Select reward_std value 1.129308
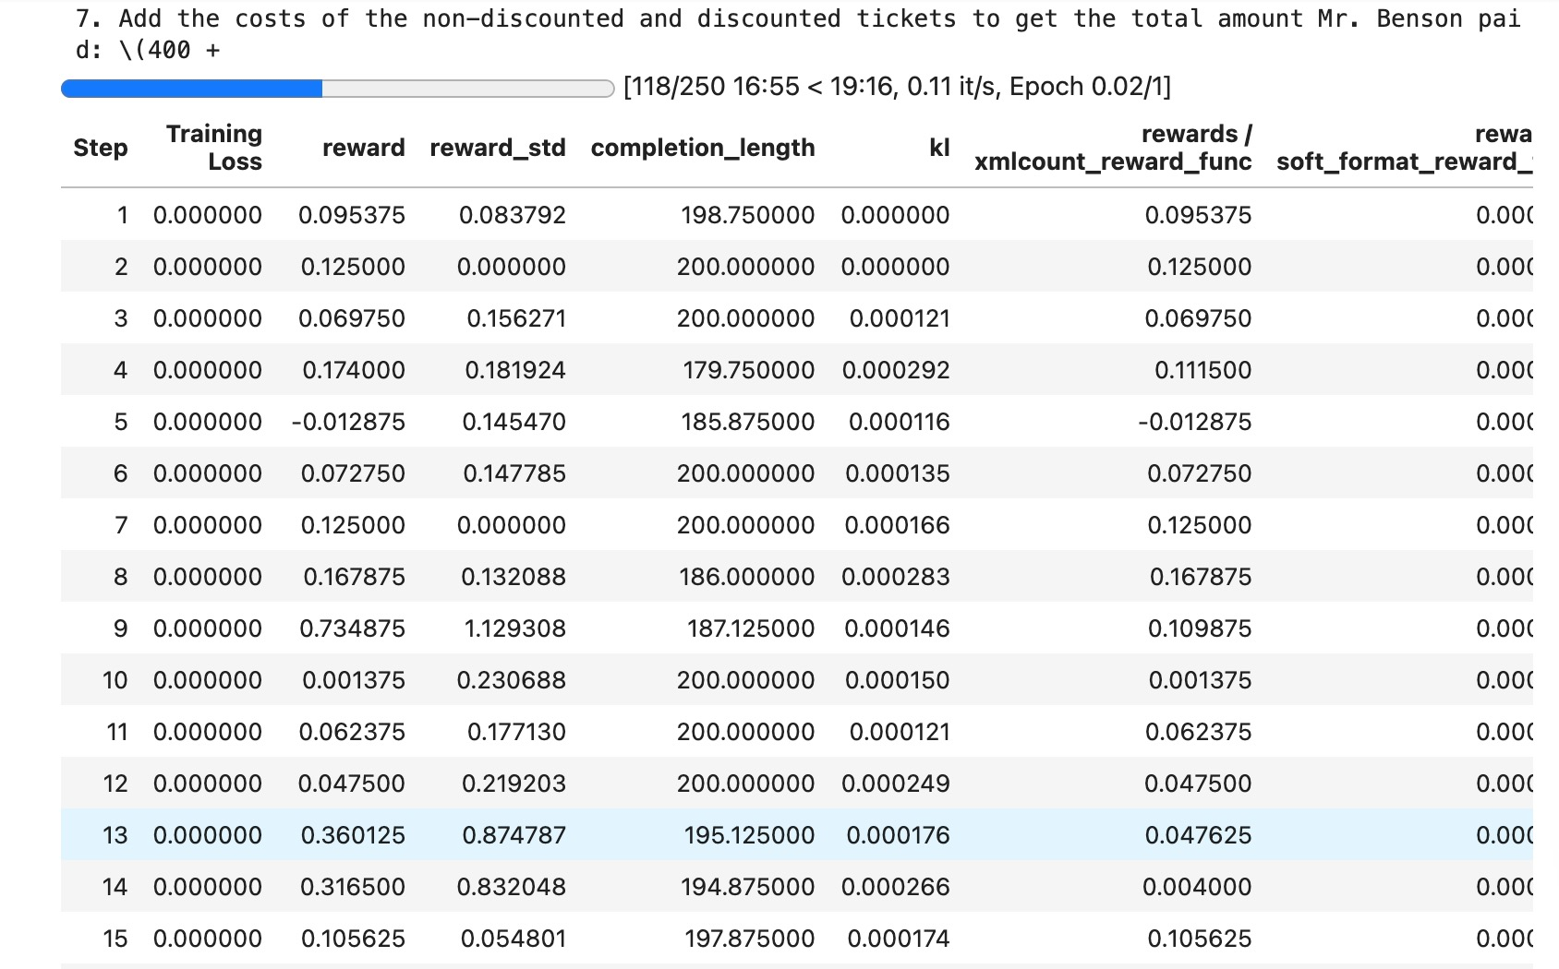This screenshot has height=969, width=1559. tap(515, 628)
